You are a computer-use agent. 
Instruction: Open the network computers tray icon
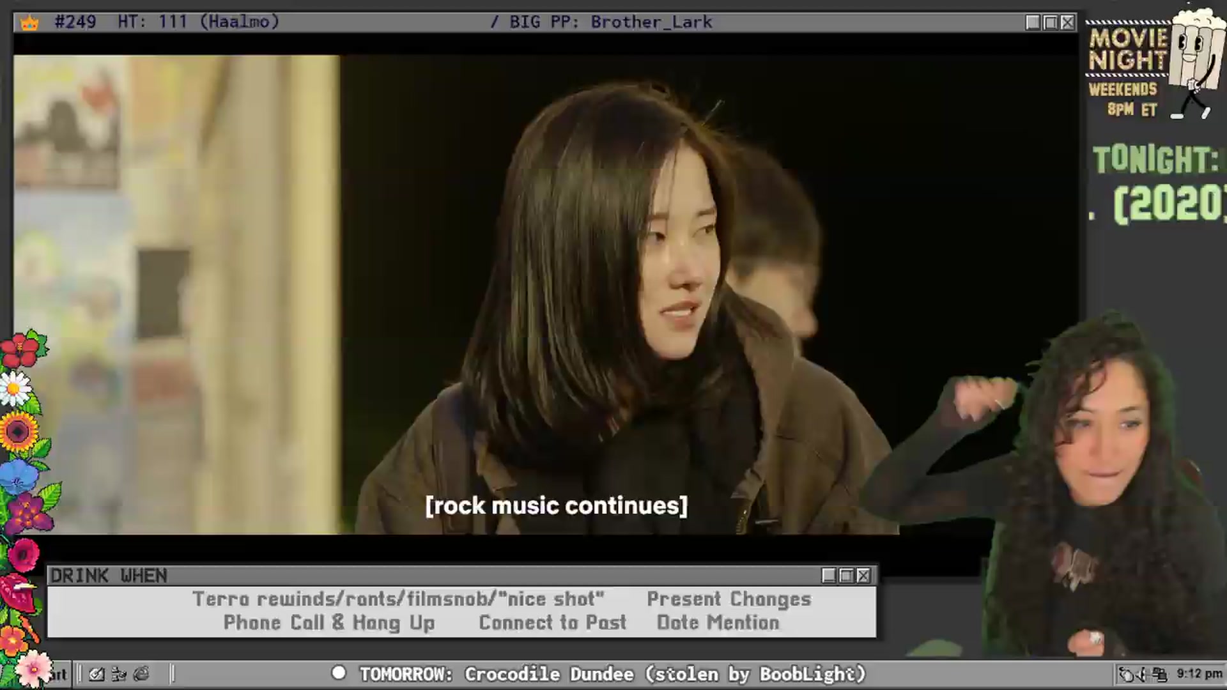tap(1159, 674)
